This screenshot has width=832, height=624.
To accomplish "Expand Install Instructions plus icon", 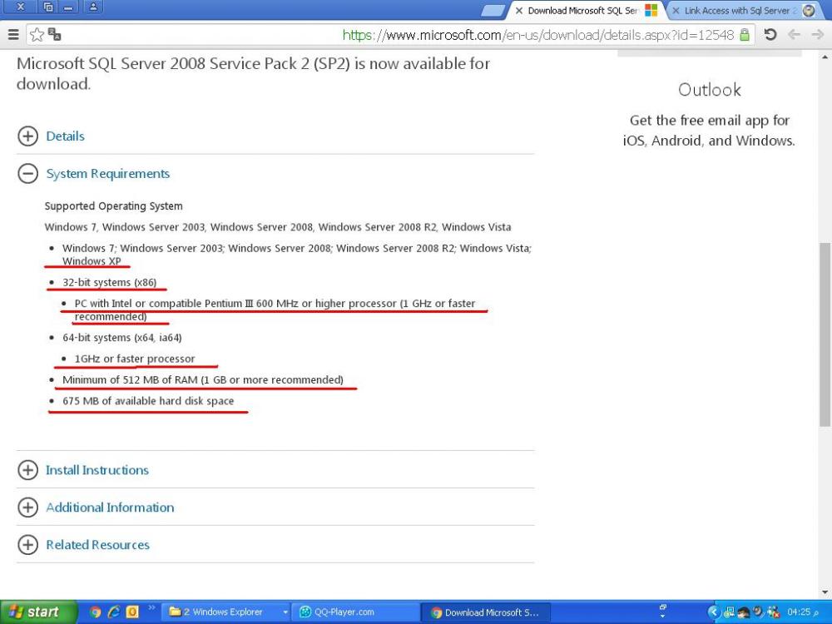I will click(x=27, y=469).
